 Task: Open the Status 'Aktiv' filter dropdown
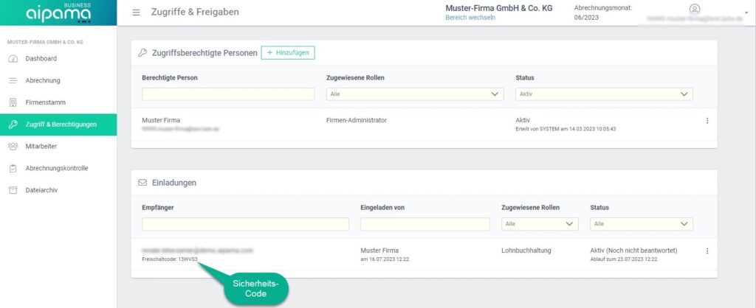(x=604, y=94)
